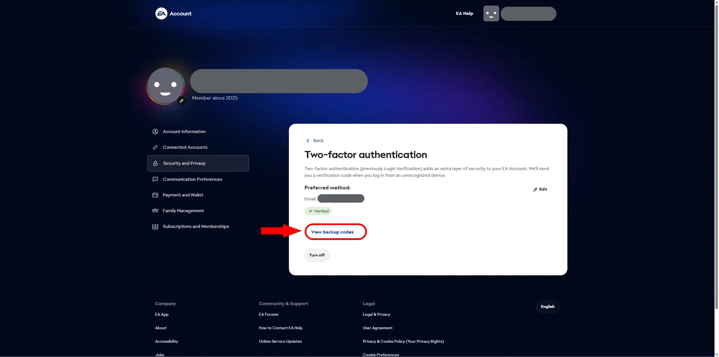The image size is (719, 357).
Task: Select the Account Information person icon
Action: tap(155, 131)
